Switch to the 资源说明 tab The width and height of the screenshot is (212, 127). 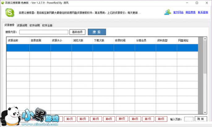click(x=22, y=25)
